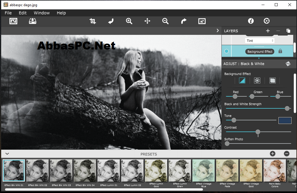
Task: Click the presets horizontal scrollbar
Action: [x=104, y=189]
